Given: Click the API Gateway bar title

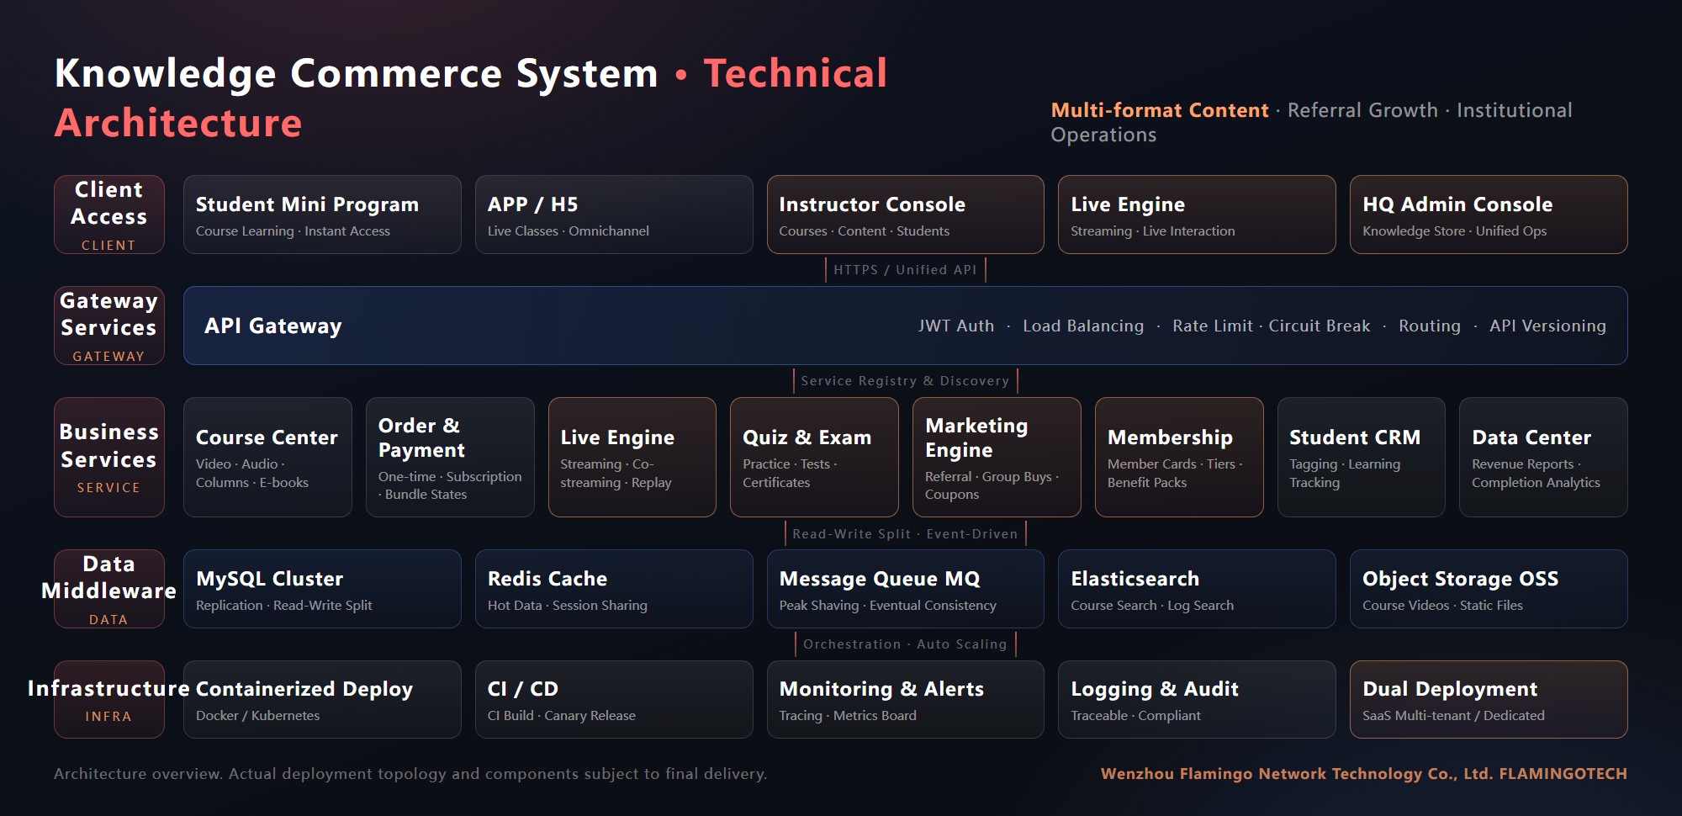Looking at the screenshot, I should click(x=273, y=326).
